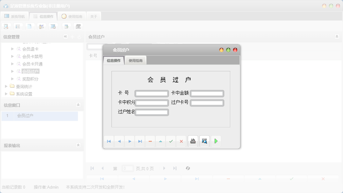Viewport: 343px width, 193px height.
Task: Open the document icon on the top toolbar
Action: (x=30, y=26)
